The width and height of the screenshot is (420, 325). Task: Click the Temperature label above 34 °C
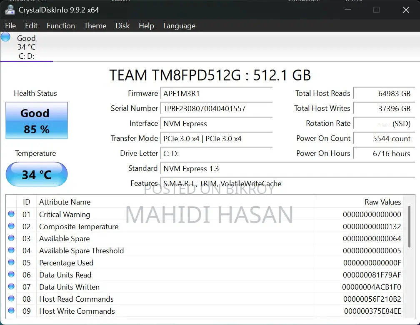[35, 153]
